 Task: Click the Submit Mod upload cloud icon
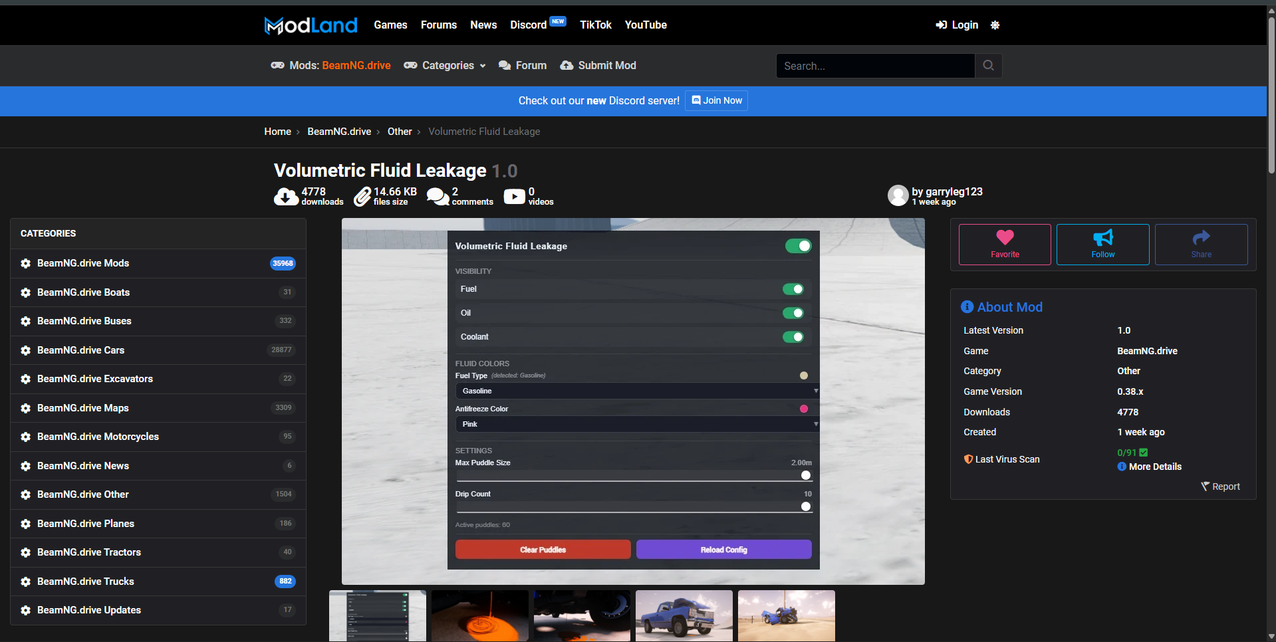pos(567,65)
